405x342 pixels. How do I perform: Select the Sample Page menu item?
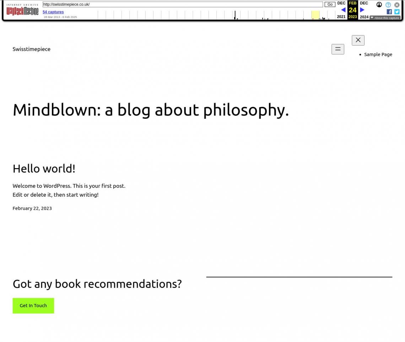point(378,54)
